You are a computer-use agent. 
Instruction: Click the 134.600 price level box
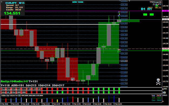click(x=124, y=16)
